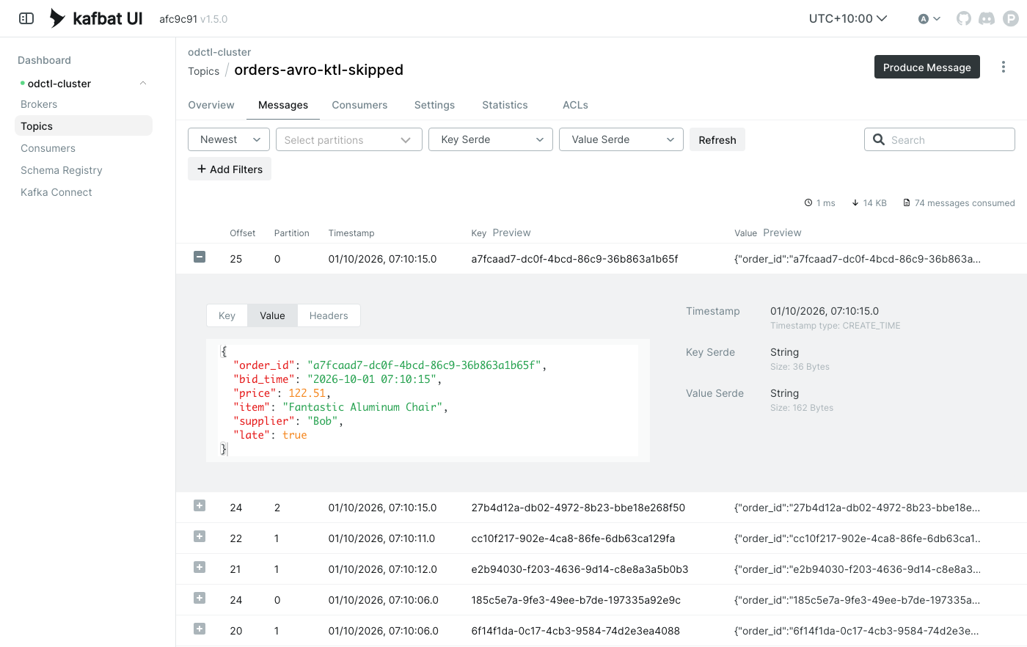Open the UTC+10:00 timezone selector

848,18
